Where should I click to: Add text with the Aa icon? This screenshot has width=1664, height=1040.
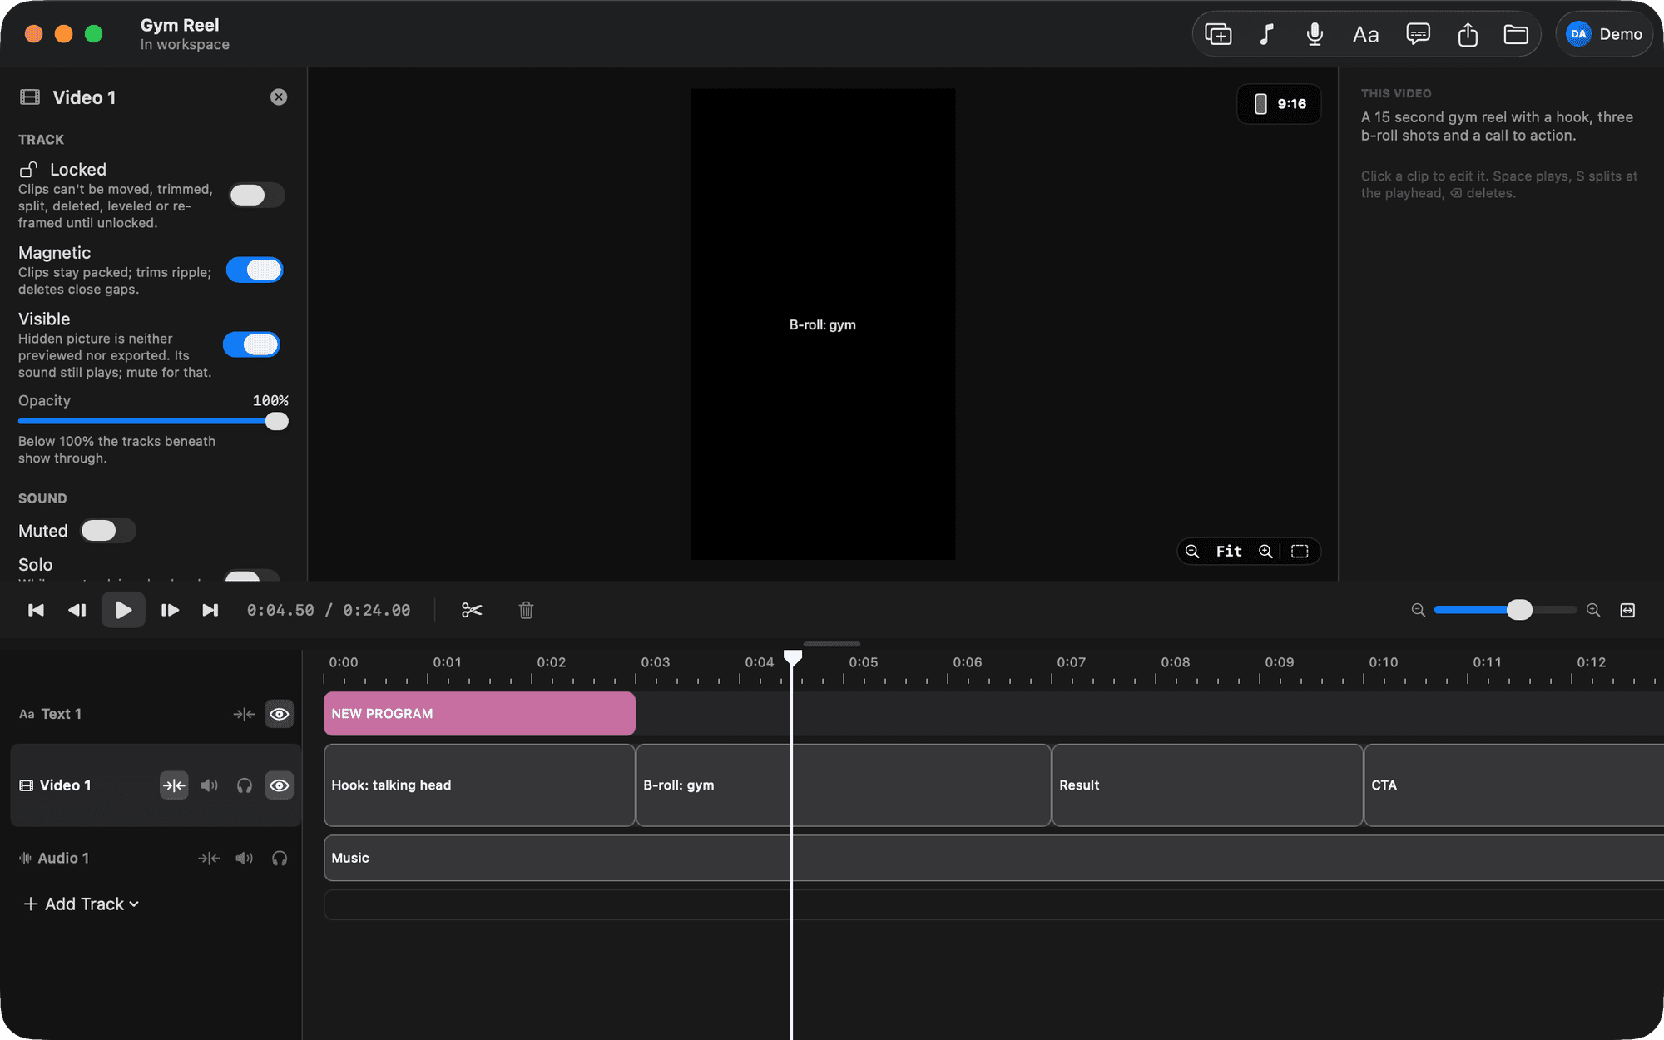[1365, 34]
